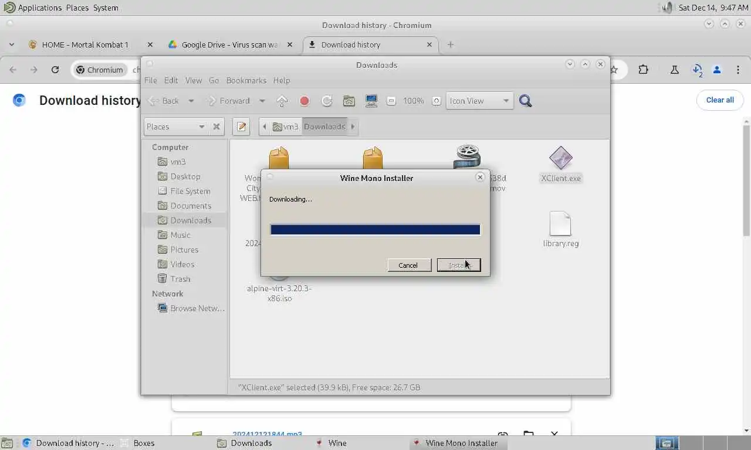Open the Help menu in file manager

282,80
